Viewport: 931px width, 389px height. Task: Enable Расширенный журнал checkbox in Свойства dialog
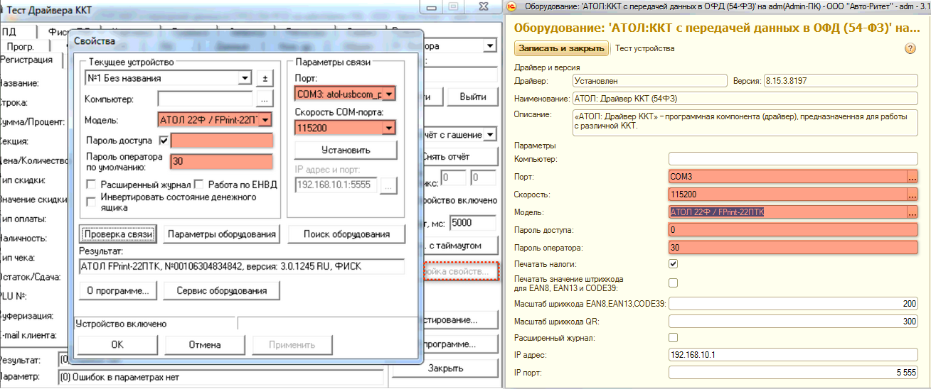click(x=91, y=185)
